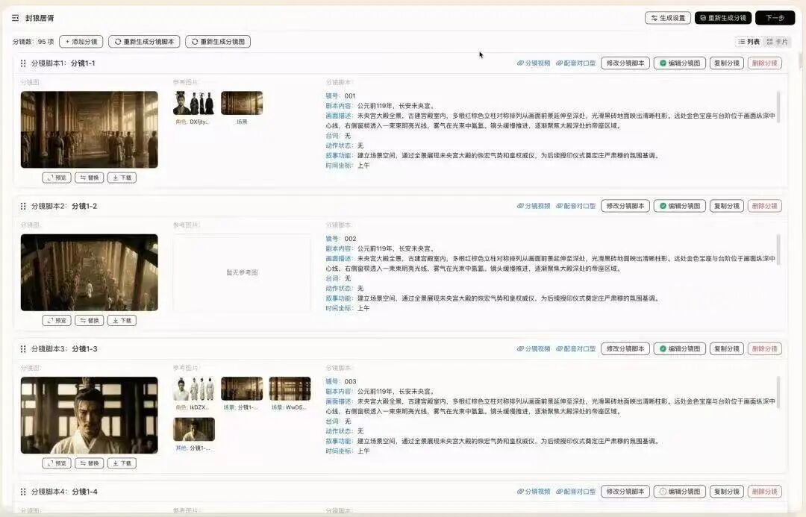Screen dimensions: 806x517
Task: Click the storyboard image thumbnail of 分镜1-3
Action: pos(90,415)
